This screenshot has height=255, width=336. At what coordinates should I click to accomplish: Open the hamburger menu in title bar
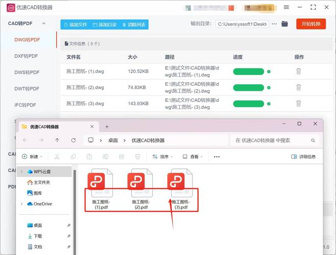pyautogui.click(x=286, y=7)
